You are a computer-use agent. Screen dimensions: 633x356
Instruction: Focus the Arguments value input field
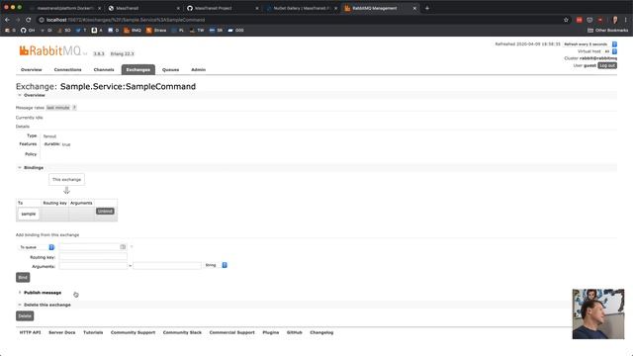click(167, 266)
